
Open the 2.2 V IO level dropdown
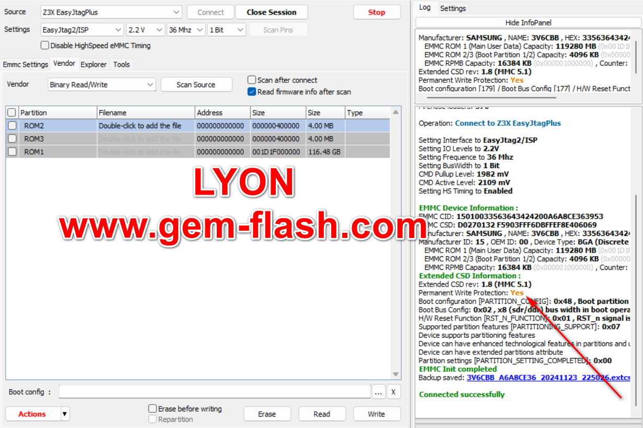coord(145,30)
